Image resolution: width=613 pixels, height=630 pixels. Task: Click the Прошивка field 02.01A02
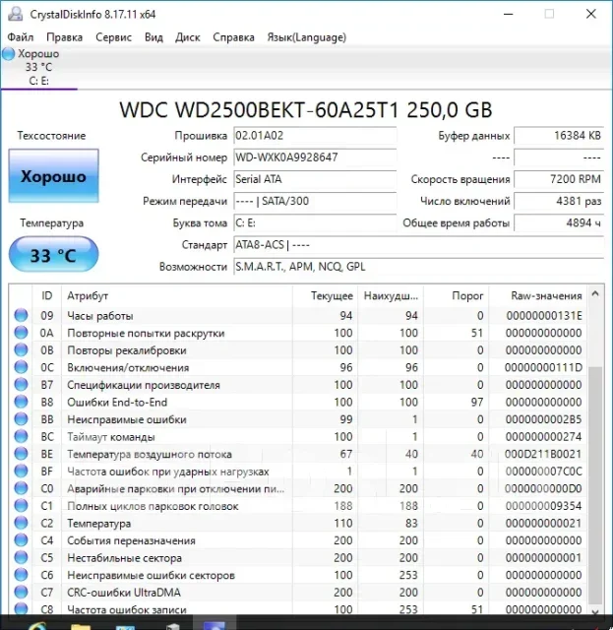pyautogui.click(x=315, y=136)
